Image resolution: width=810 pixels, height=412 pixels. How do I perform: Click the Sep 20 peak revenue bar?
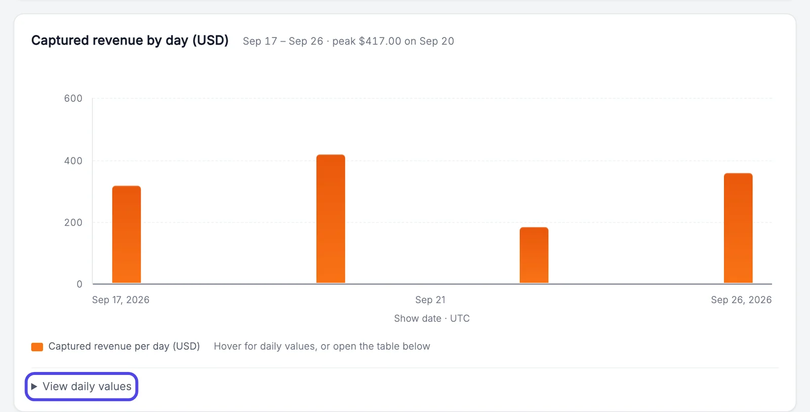coord(331,219)
